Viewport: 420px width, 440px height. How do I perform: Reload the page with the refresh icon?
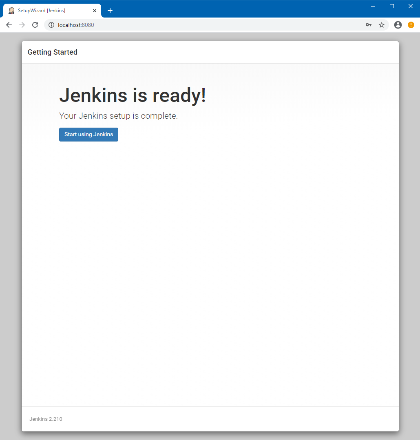(x=35, y=25)
